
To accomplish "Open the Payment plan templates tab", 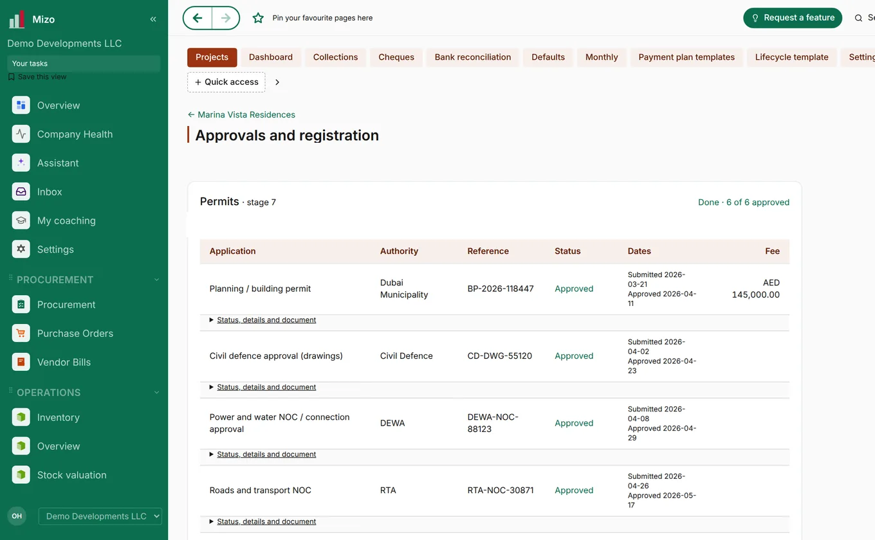I will pos(686,57).
